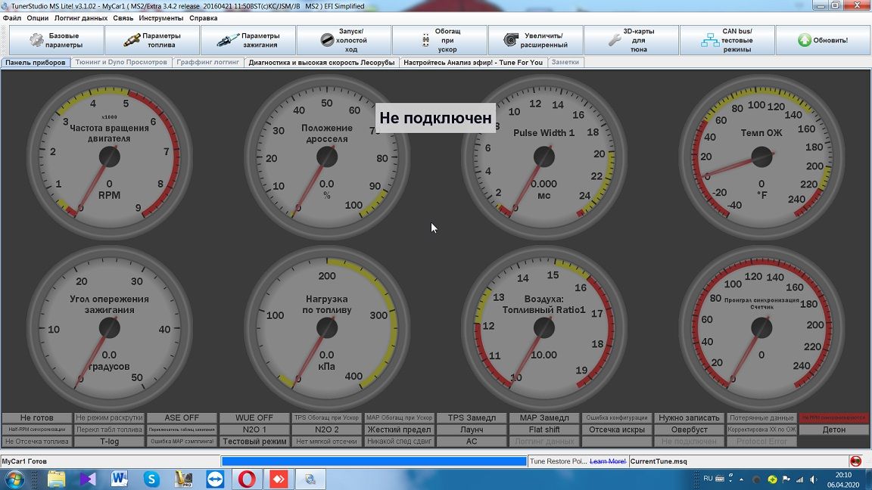Viewport: 872px width, 490px height.
Task: Open the Инструменты menu
Action: (x=160, y=17)
